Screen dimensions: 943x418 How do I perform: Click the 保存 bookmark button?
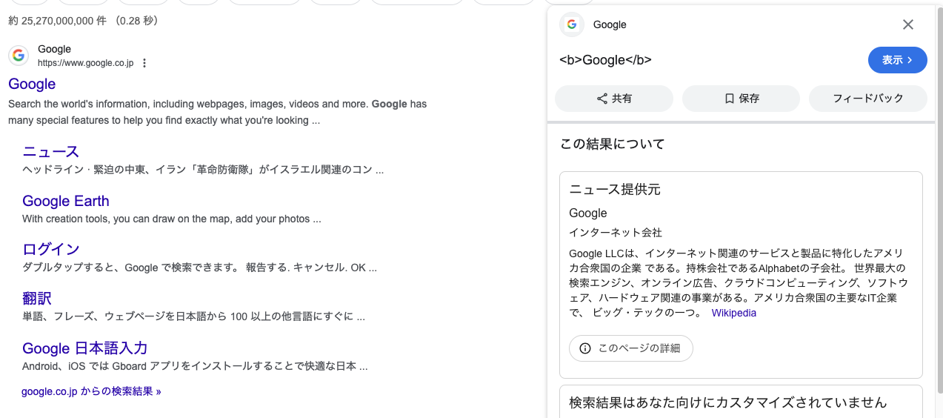741,99
